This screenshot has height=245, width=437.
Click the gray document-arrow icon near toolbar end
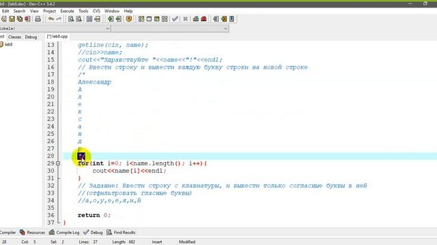click(x=216, y=19)
